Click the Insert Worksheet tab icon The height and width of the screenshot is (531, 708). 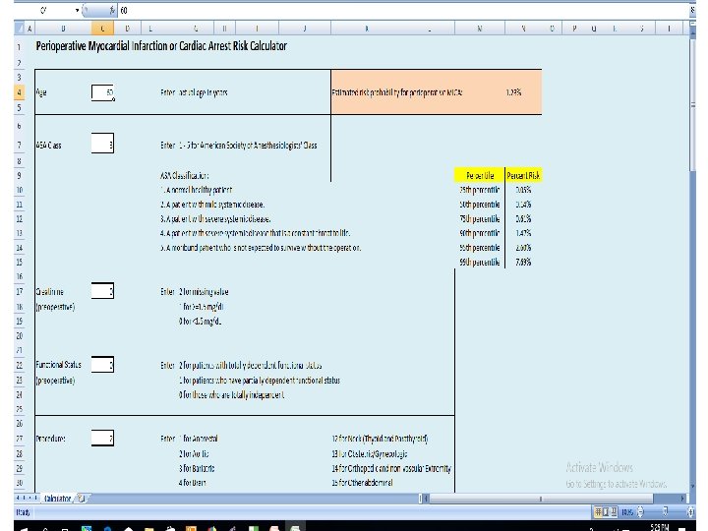[x=82, y=499]
